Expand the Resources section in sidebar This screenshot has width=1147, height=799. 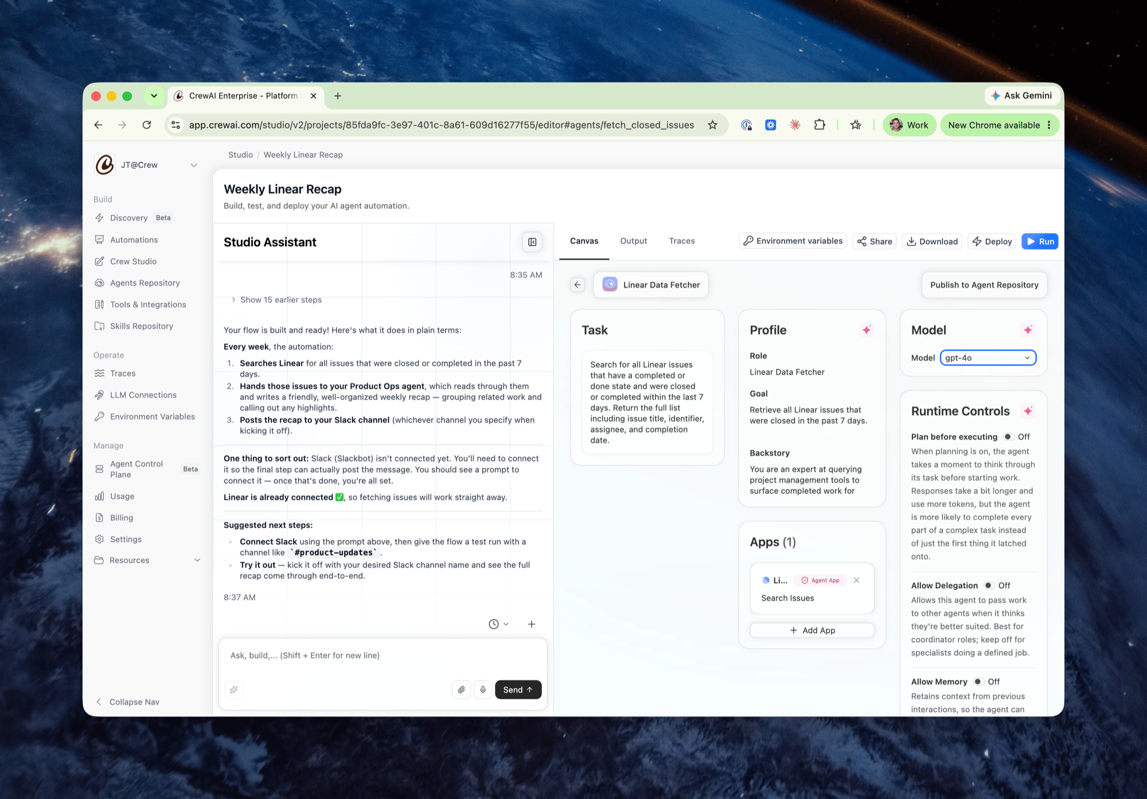coord(197,560)
